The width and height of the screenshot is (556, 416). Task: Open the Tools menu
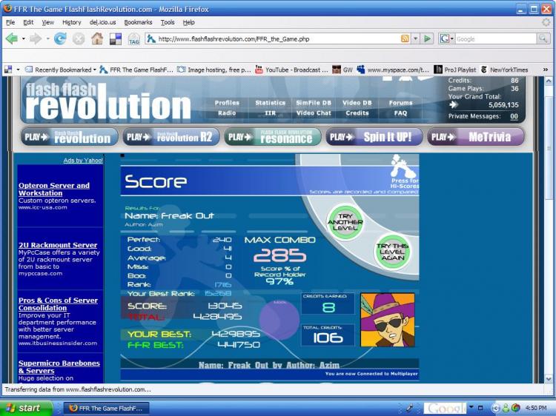point(168,22)
